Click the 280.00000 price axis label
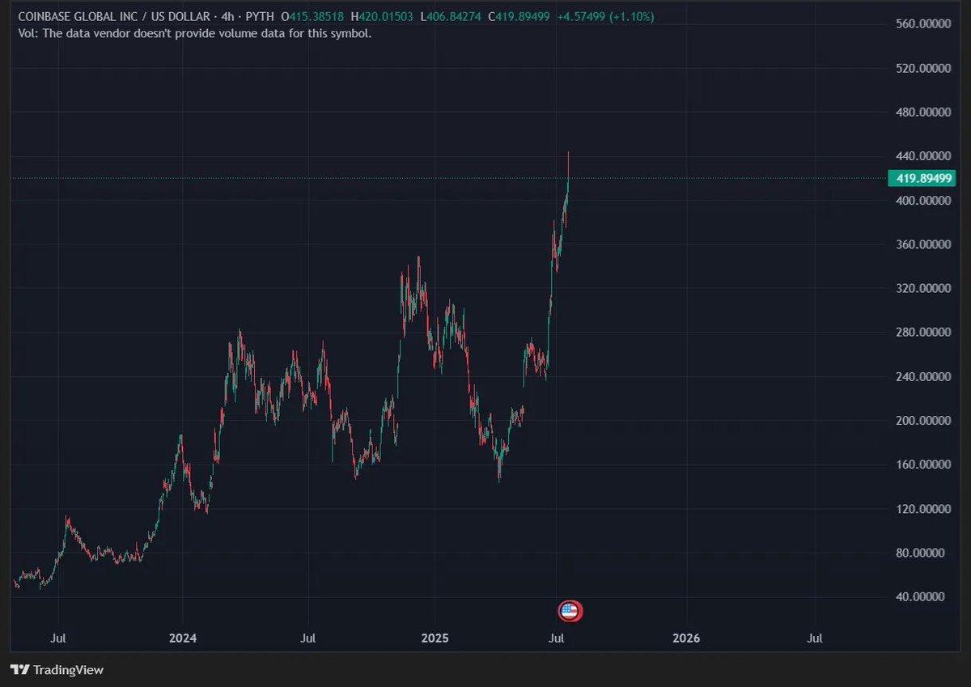This screenshot has height=687, width=971. pyautogui.click(x=923, y=333)
